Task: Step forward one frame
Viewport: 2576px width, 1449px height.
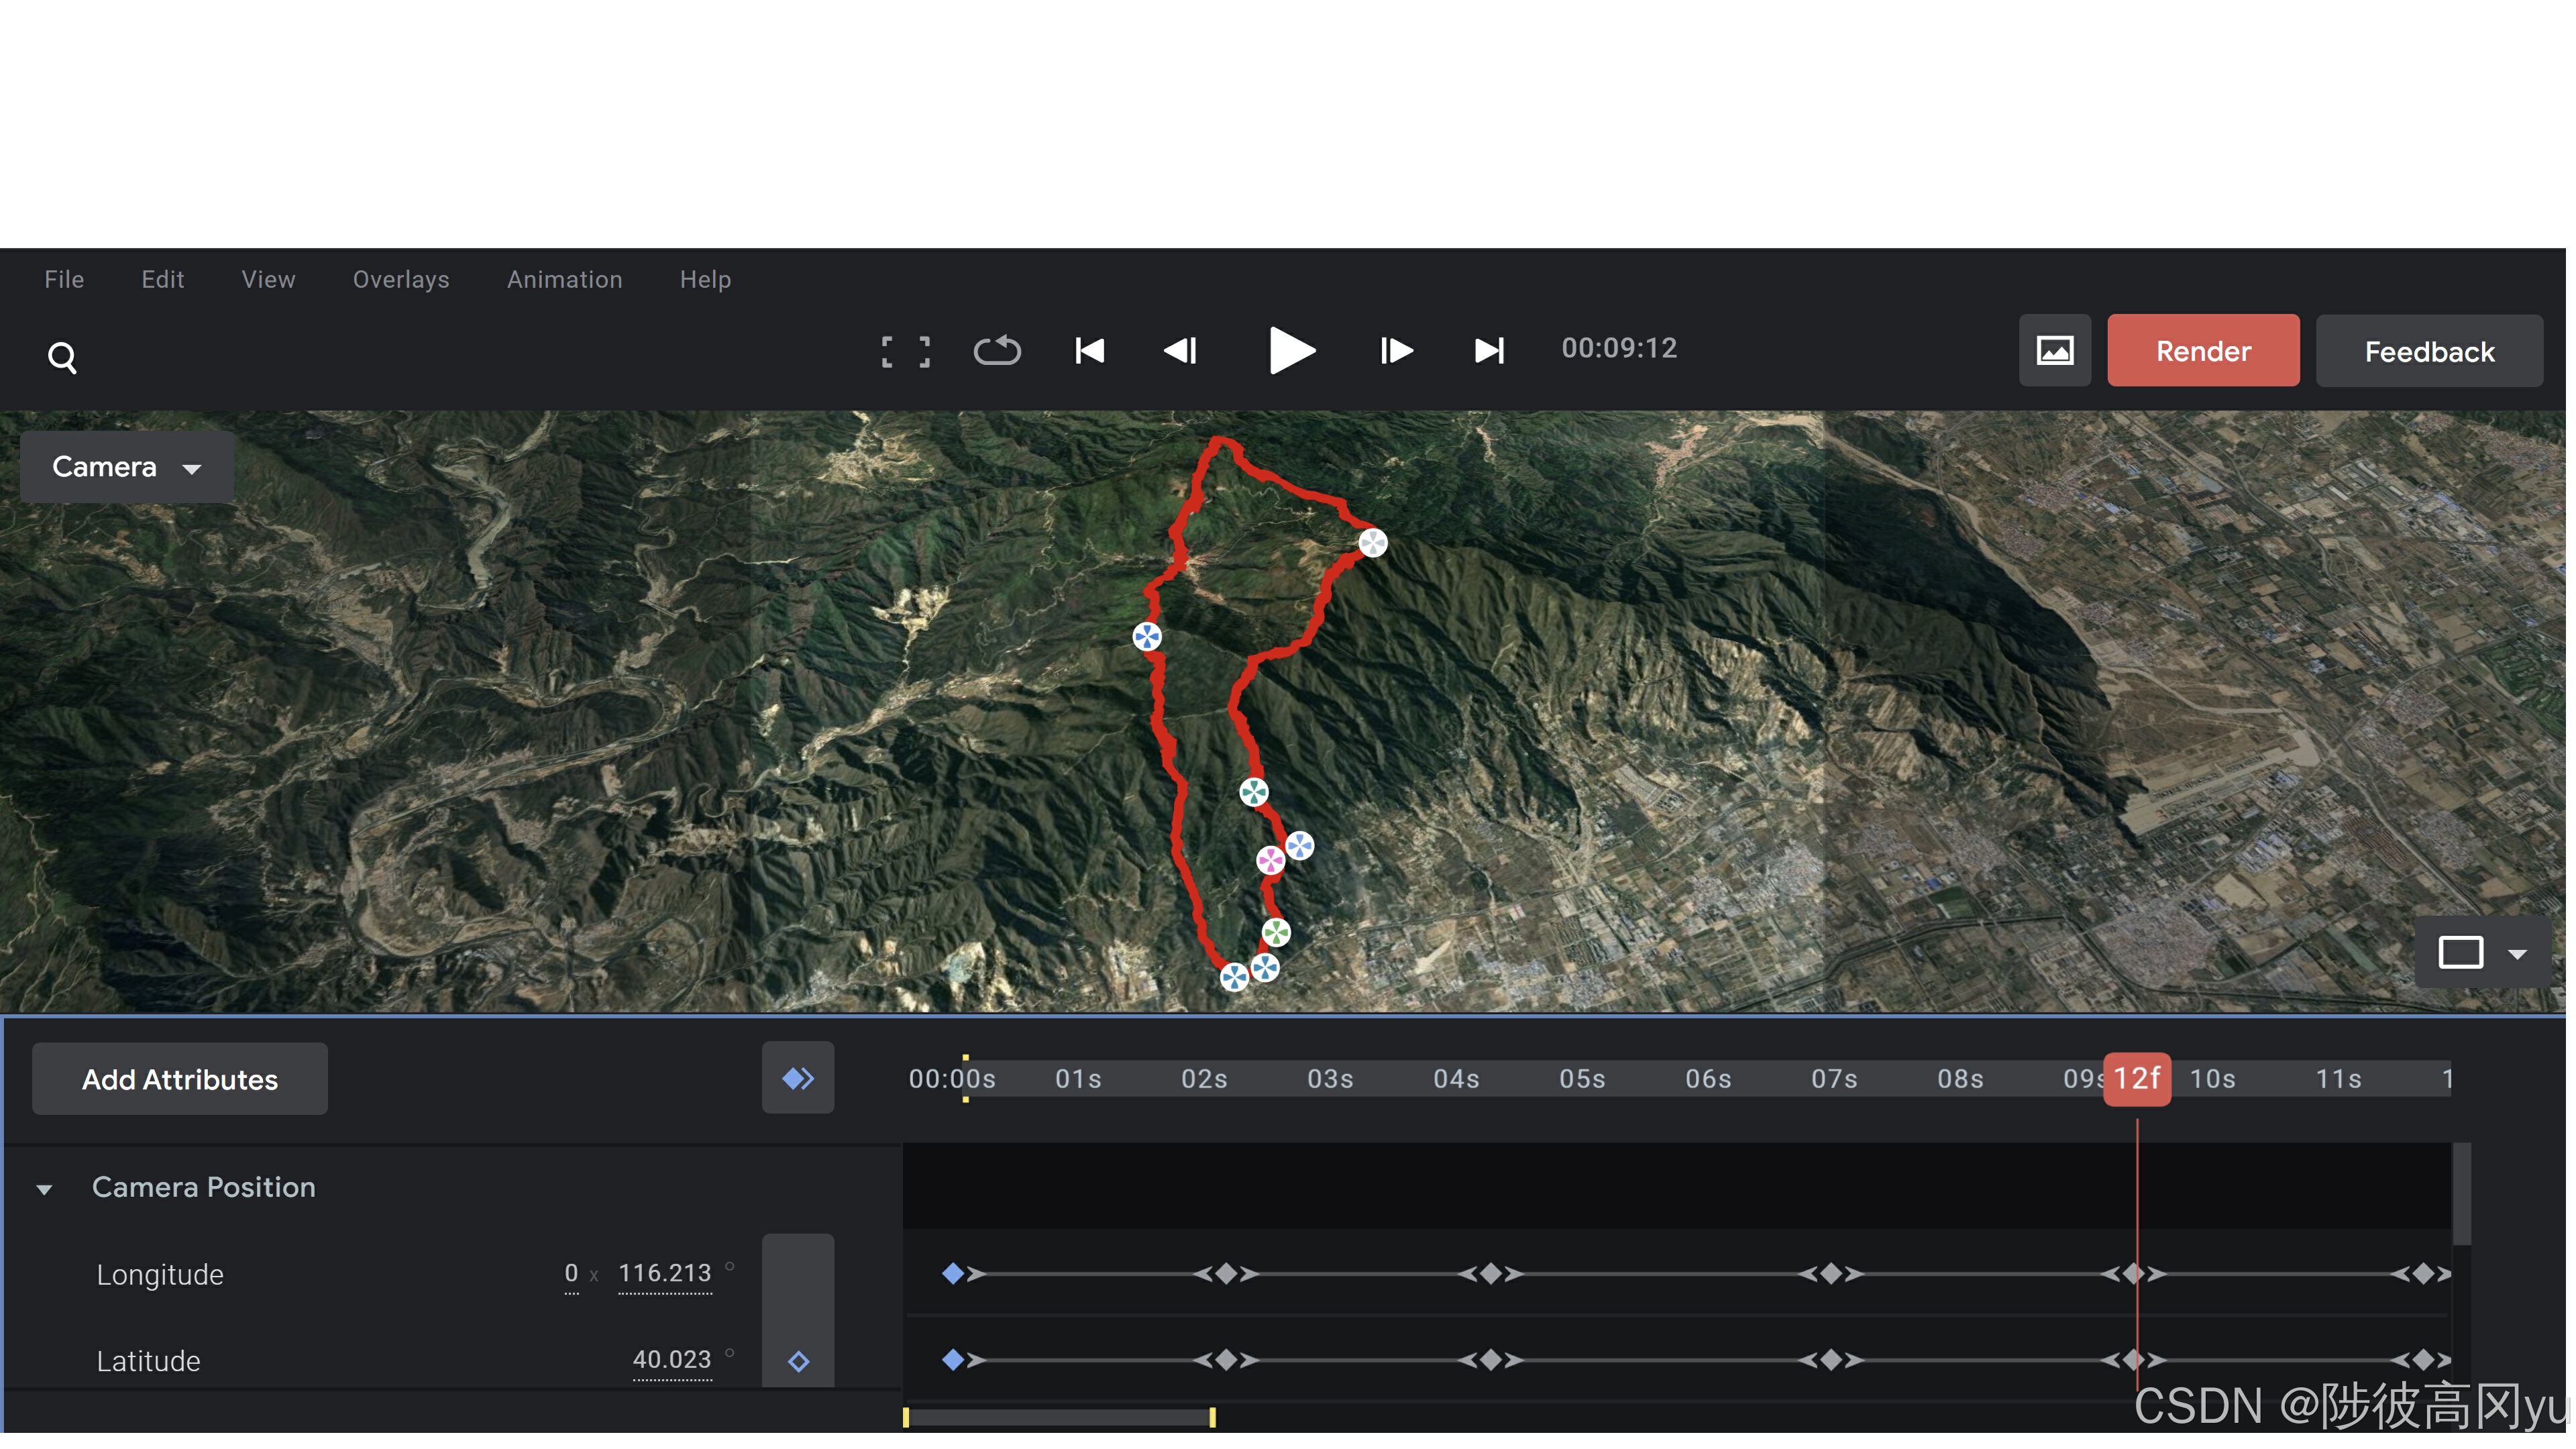Action: coord(1396,351)
